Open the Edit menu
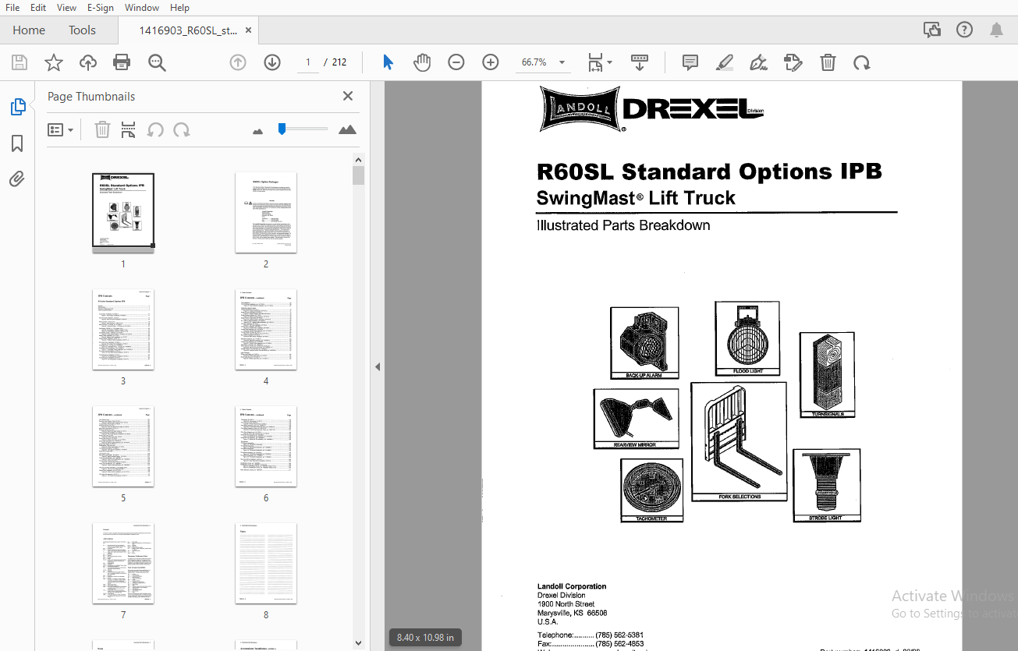 pos(38,7)
